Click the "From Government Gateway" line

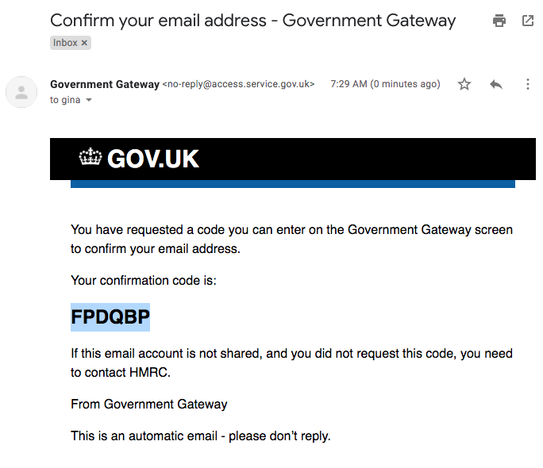[x=148, y=404]
